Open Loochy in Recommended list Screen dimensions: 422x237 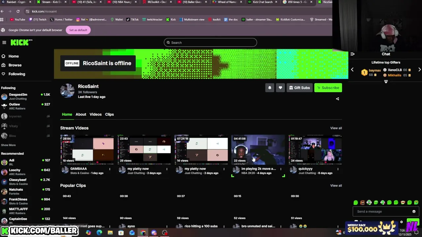25,172
